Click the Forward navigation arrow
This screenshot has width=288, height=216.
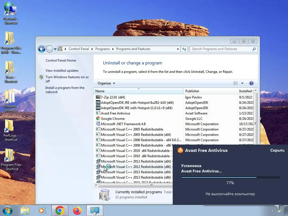pos(49,49)
